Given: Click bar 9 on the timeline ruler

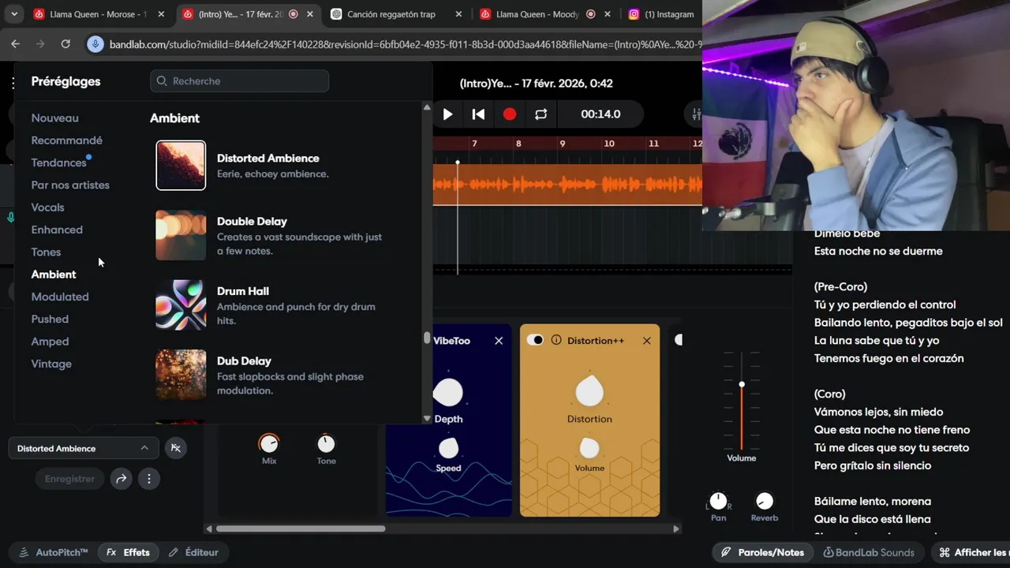Looking at the screenshot, I should point(563,144).
